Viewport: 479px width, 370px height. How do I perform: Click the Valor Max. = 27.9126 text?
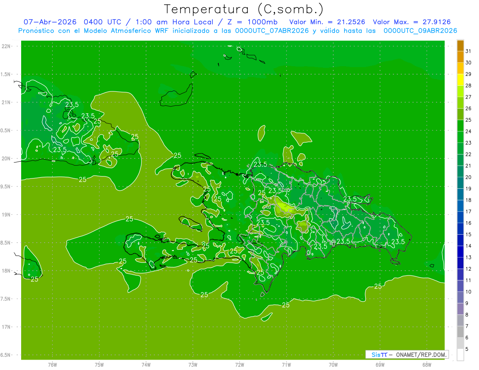coord(412,22)
